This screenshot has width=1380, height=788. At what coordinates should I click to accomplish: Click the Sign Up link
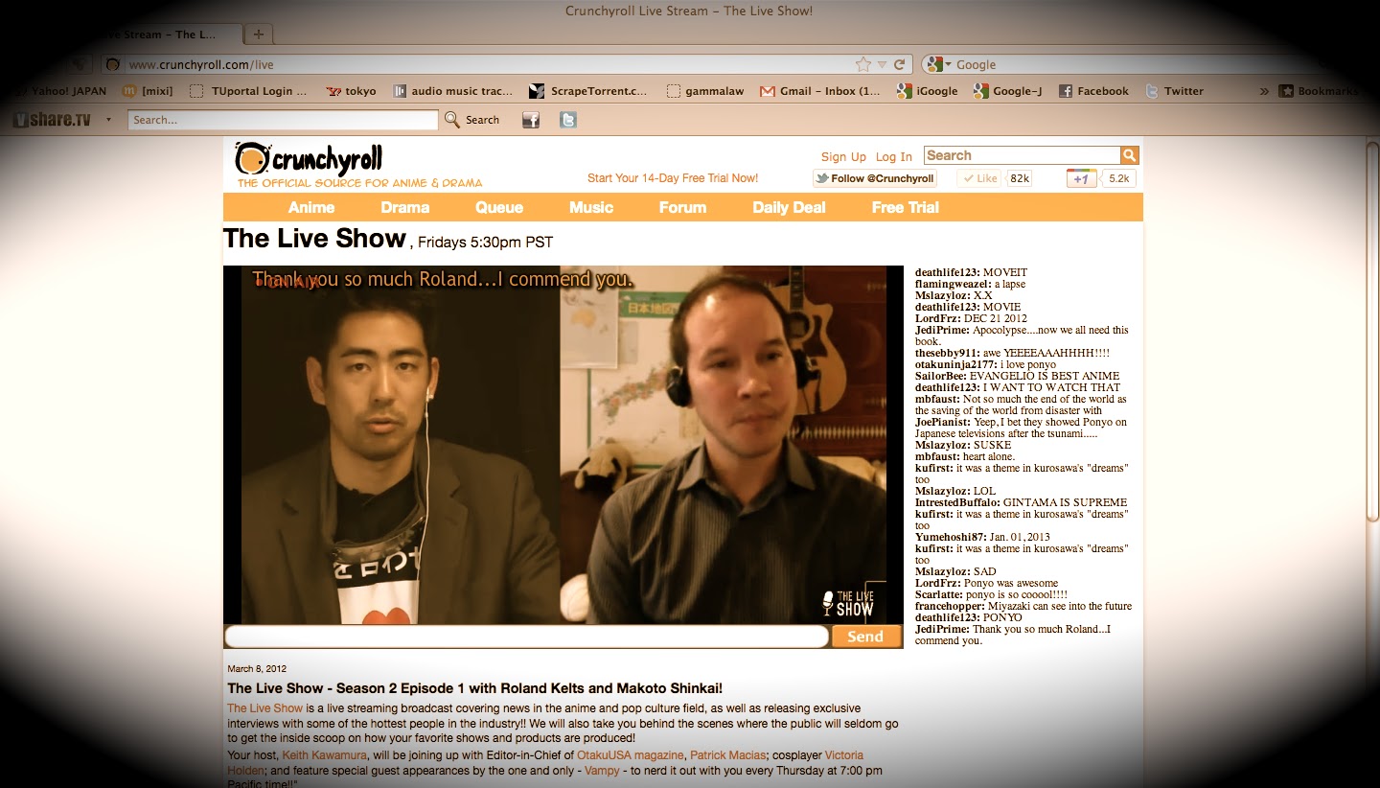pyautogui.click(x=843, y=157)
